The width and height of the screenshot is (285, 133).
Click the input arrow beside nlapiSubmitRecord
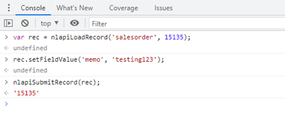pos(6,82)
